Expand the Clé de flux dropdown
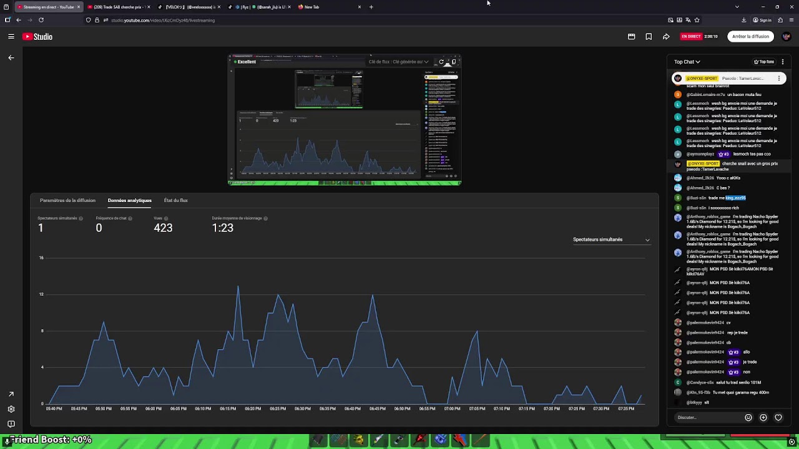799x449 pixels. 398,62
